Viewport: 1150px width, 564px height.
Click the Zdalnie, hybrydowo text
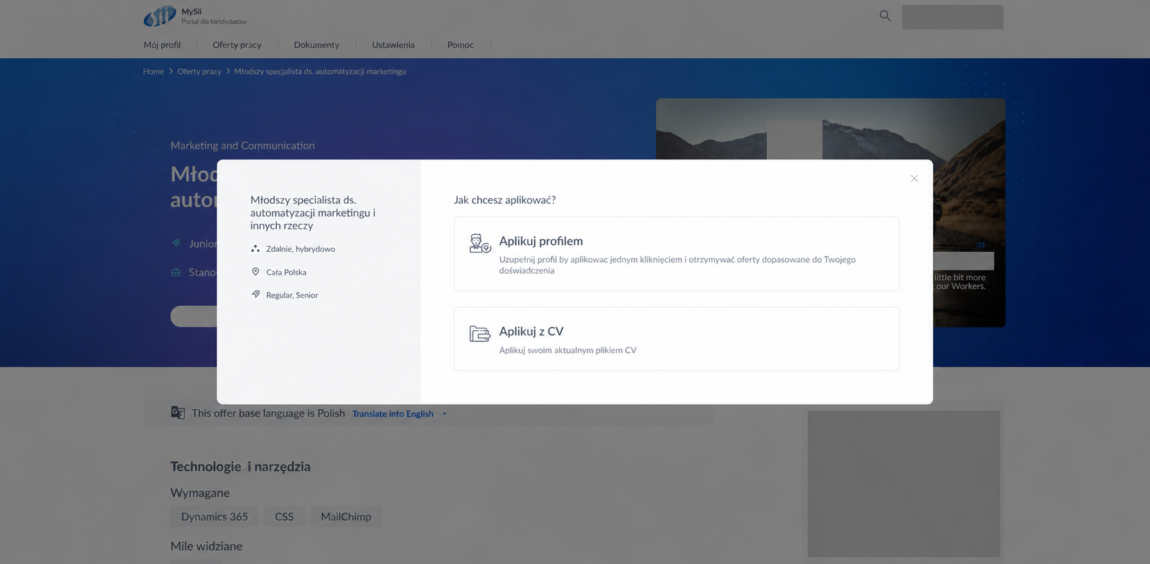(301, 249)
